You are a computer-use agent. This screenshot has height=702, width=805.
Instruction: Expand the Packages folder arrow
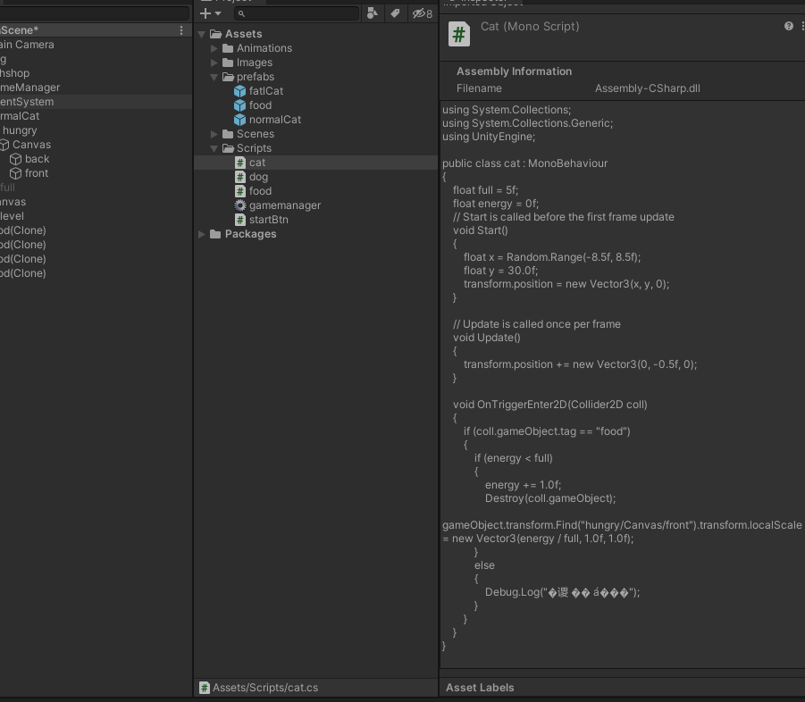pyautogui.click(x=202, y=234)
